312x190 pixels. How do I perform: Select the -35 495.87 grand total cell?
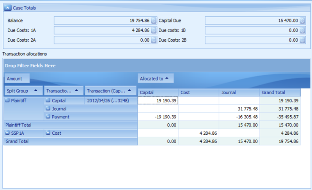point(280,117)
